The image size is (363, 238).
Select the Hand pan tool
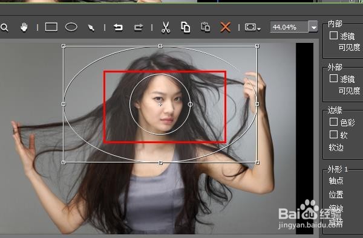24,27
